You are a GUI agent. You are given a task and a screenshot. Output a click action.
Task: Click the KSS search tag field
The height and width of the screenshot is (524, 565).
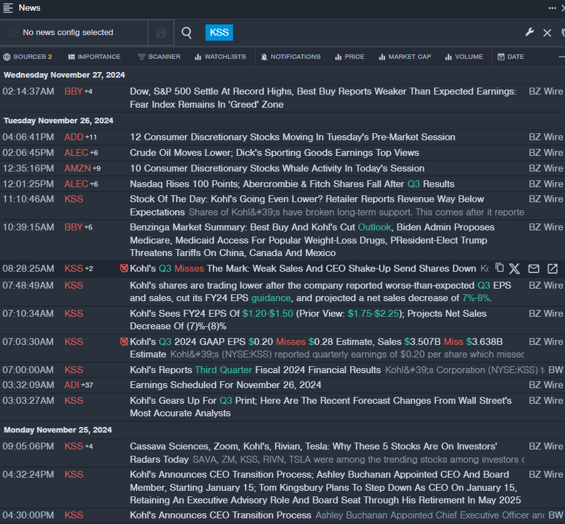(219, 33)
